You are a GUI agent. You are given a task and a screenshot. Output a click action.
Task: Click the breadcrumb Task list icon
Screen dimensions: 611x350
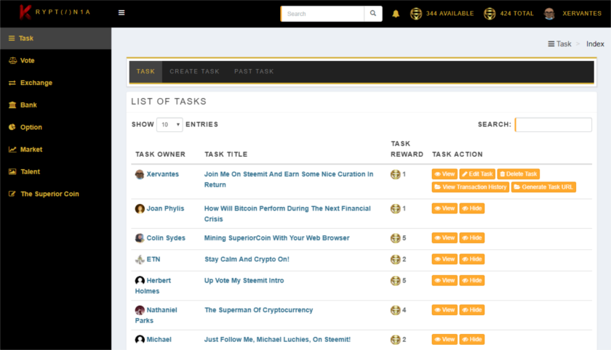pos(551,44)
